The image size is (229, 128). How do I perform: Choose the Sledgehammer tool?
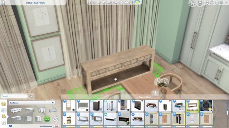[x=104, y=2]
